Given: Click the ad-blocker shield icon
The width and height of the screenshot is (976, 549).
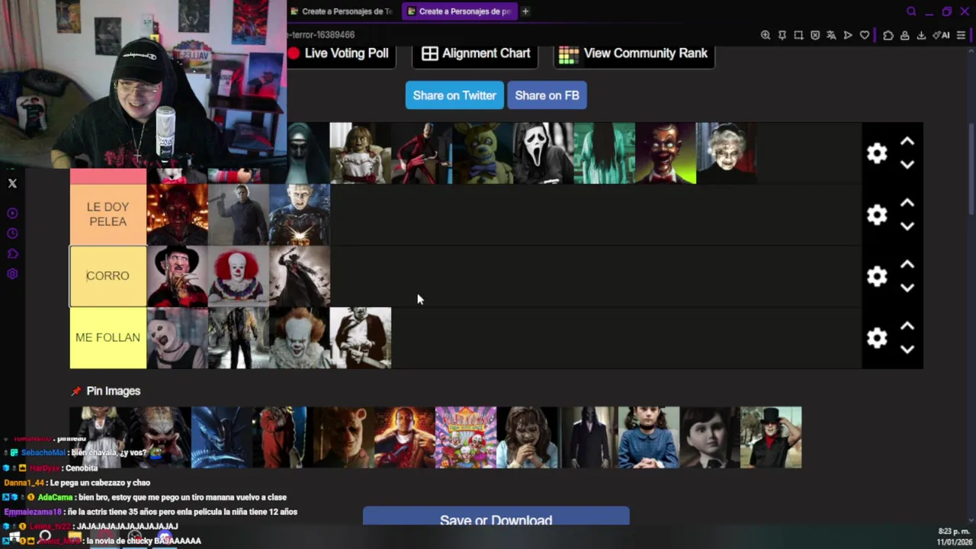Looking at the screenshot, I should [815, 35].
